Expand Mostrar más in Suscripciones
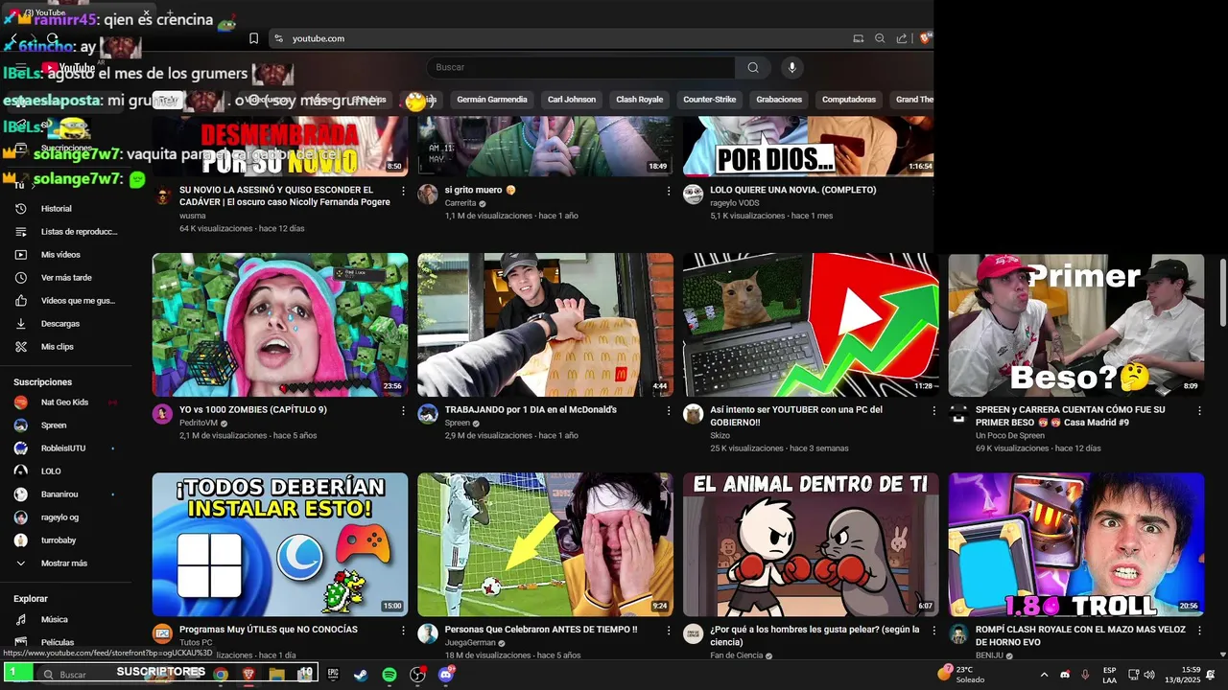The image size is (1228, 690). click(65, 563)
